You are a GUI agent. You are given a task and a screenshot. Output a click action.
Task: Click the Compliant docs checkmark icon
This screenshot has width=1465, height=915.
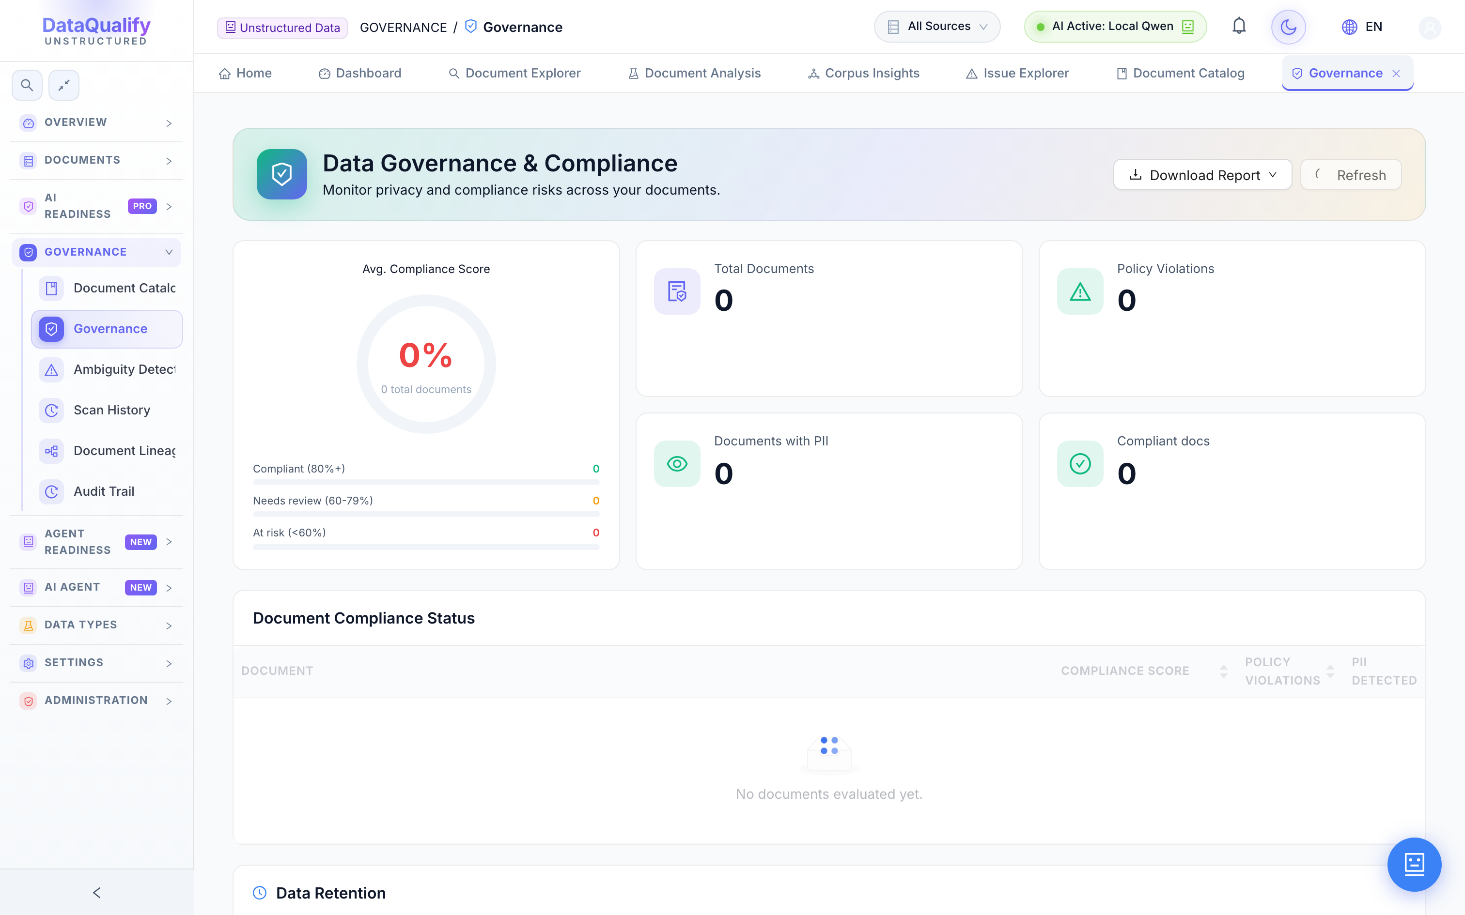1080,464
